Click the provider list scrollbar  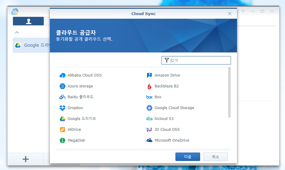(229, 92)
